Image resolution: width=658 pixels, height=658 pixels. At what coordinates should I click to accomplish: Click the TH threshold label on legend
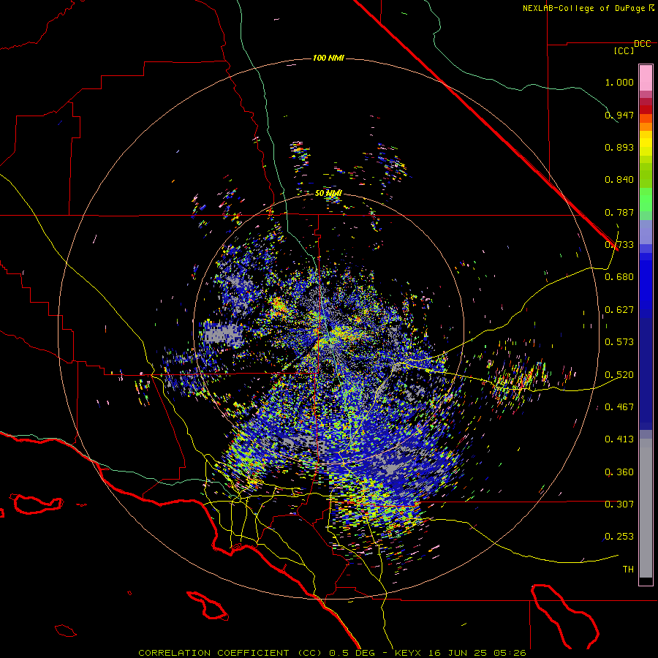628,570
